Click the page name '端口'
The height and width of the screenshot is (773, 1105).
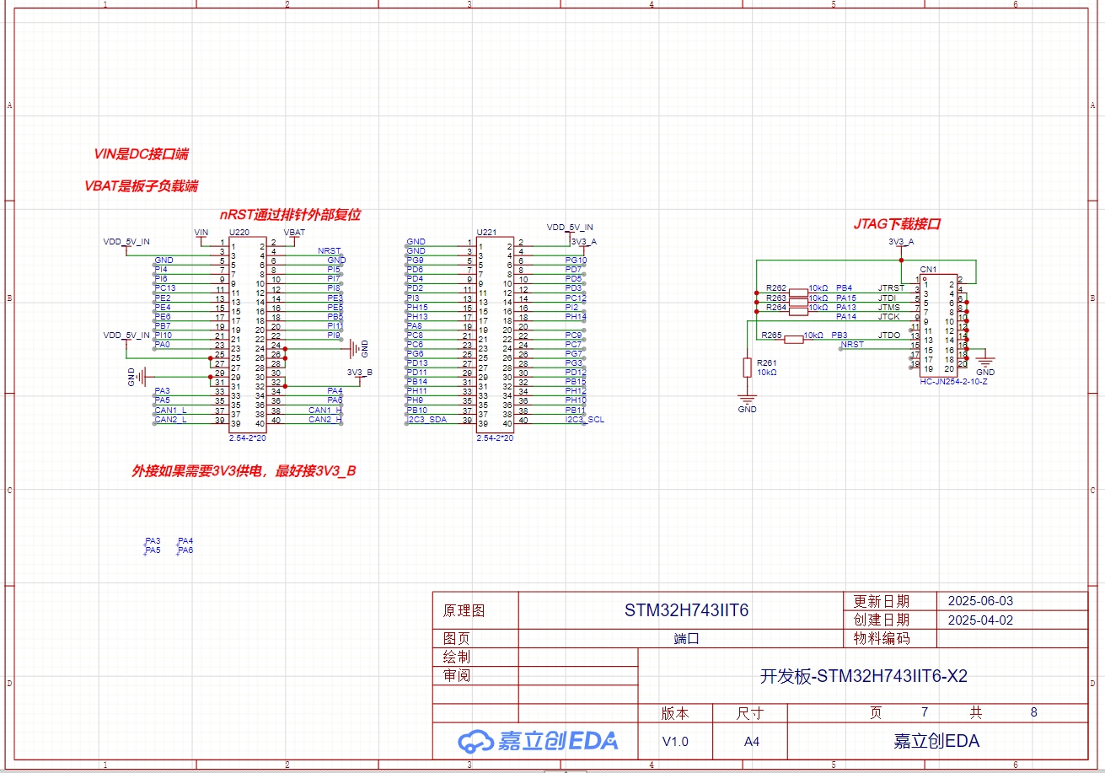click(x=687, y=638)
